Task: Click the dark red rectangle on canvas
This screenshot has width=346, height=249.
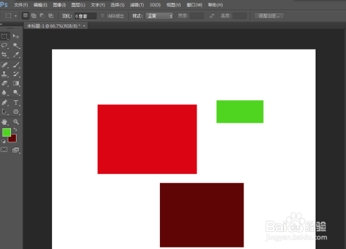Action: pos(201,215)
